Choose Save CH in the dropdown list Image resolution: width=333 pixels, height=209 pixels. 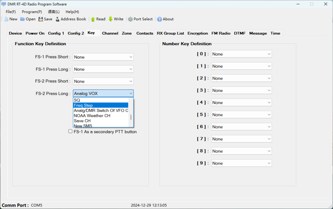pyautogui.click(x=82, y=121)
